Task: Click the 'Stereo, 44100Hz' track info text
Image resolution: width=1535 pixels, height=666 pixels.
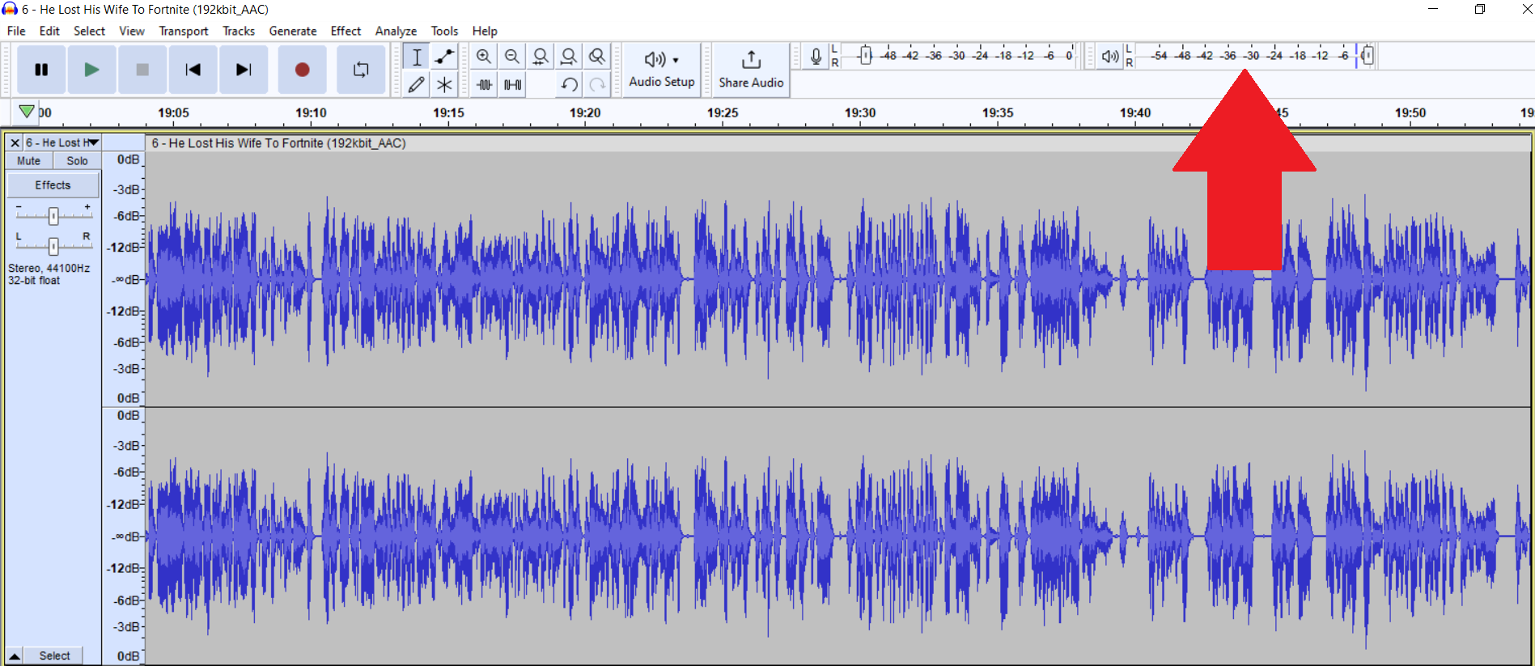Action: pyautogui.click(x=49, y=268)
